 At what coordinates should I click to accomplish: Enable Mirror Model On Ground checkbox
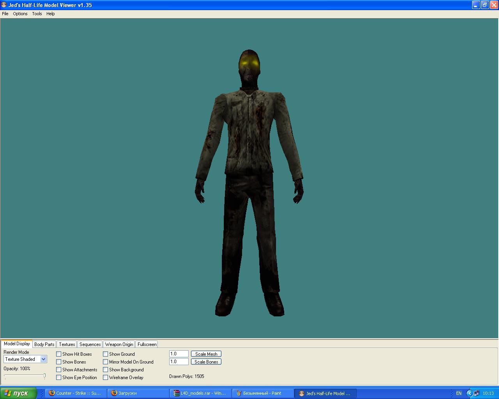[106, 362]
